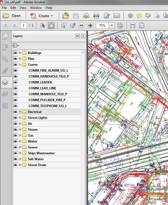
Task: Click the Open folder icon
Action: tap(6, 16)
